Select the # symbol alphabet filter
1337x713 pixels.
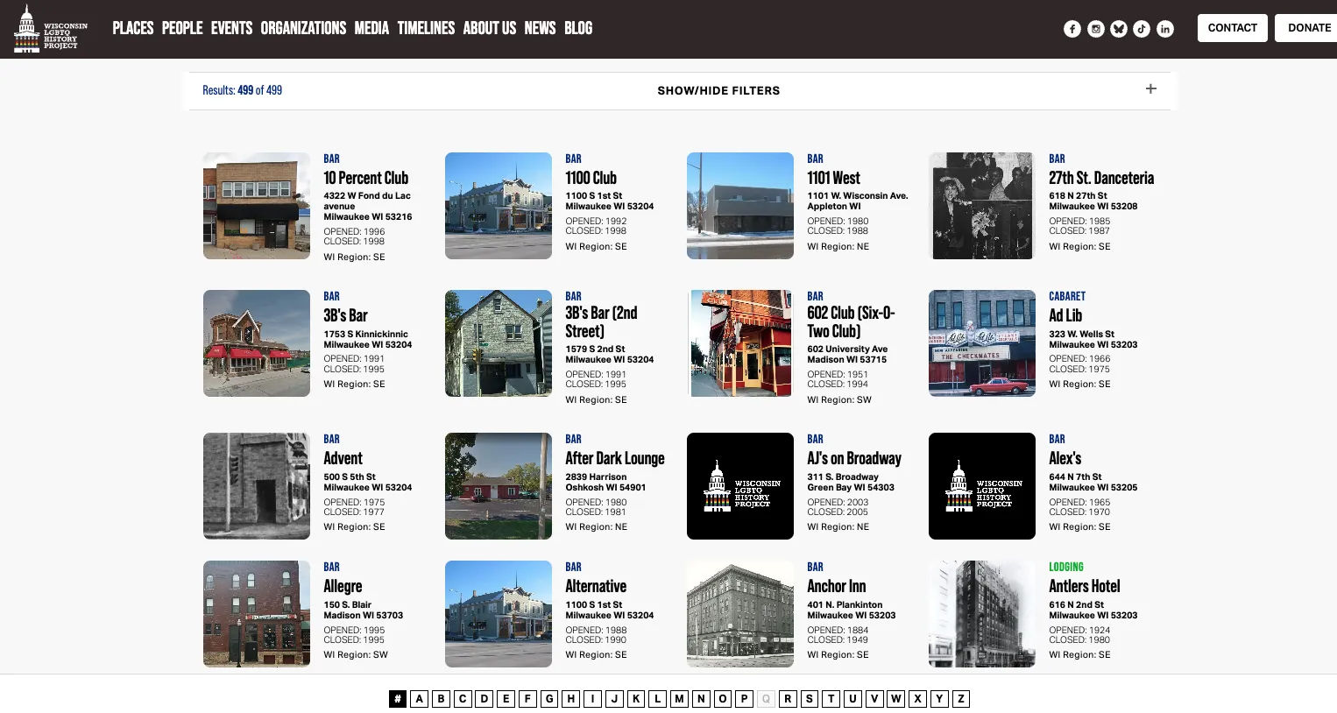[x=398, y=698]
